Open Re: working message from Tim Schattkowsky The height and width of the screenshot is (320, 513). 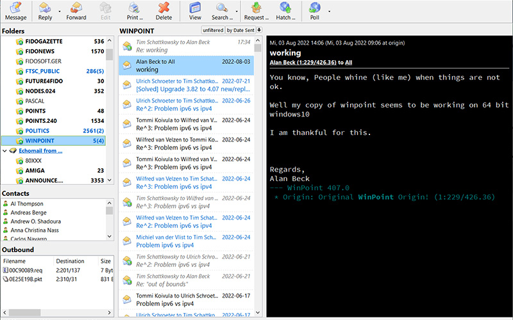click(186, 46)
